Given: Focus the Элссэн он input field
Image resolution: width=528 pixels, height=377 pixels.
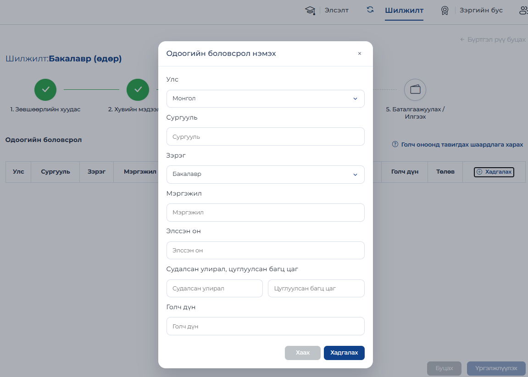Looking at the screenshot, I should [x=265, y=250].
